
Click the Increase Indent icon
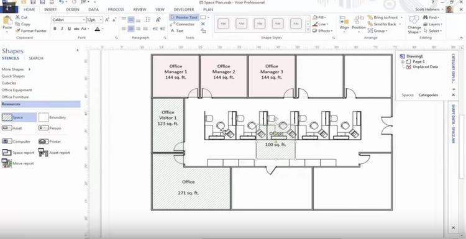(162, 29)
